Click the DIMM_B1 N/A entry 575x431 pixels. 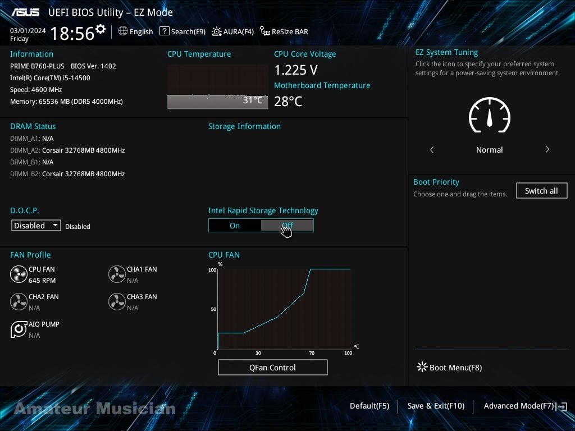(32, 162)
